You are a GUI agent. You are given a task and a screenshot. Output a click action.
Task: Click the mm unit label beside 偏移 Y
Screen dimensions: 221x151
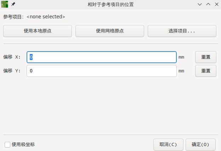(181, 71)
